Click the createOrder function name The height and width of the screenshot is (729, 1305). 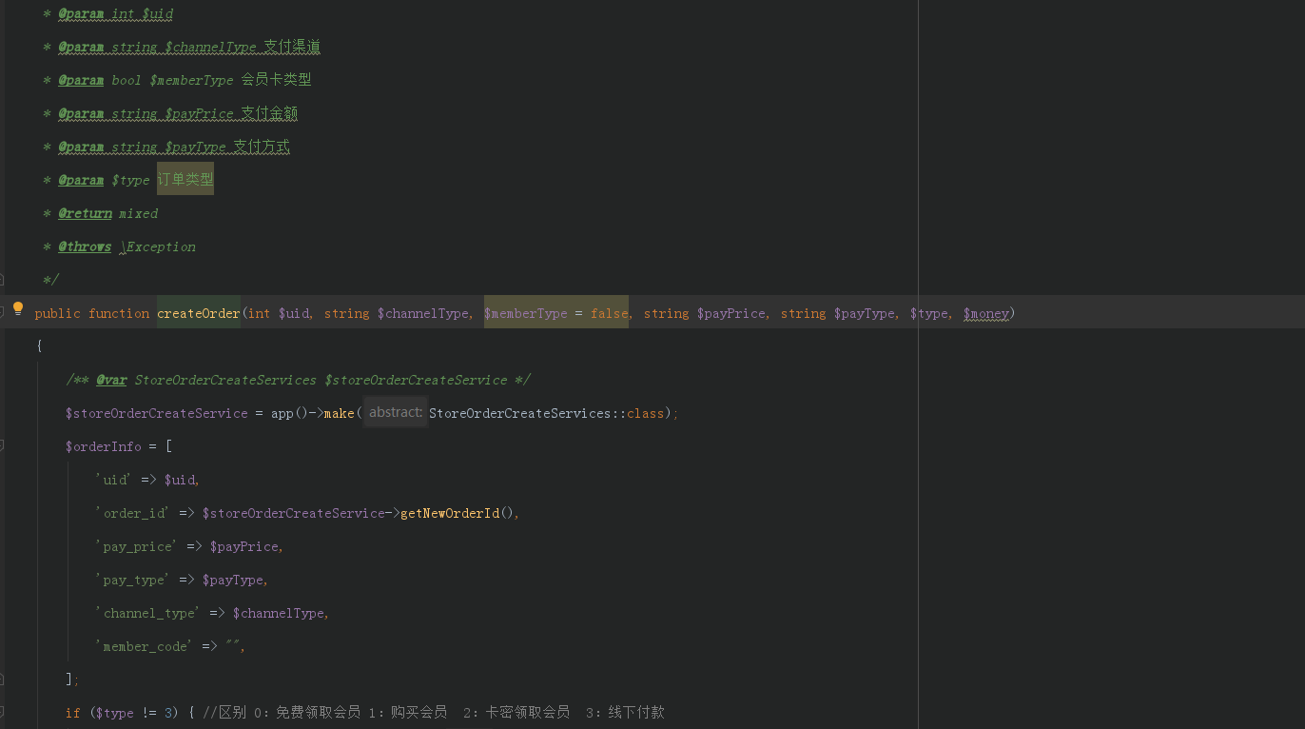pyautogui.click(x=199, y=313)
